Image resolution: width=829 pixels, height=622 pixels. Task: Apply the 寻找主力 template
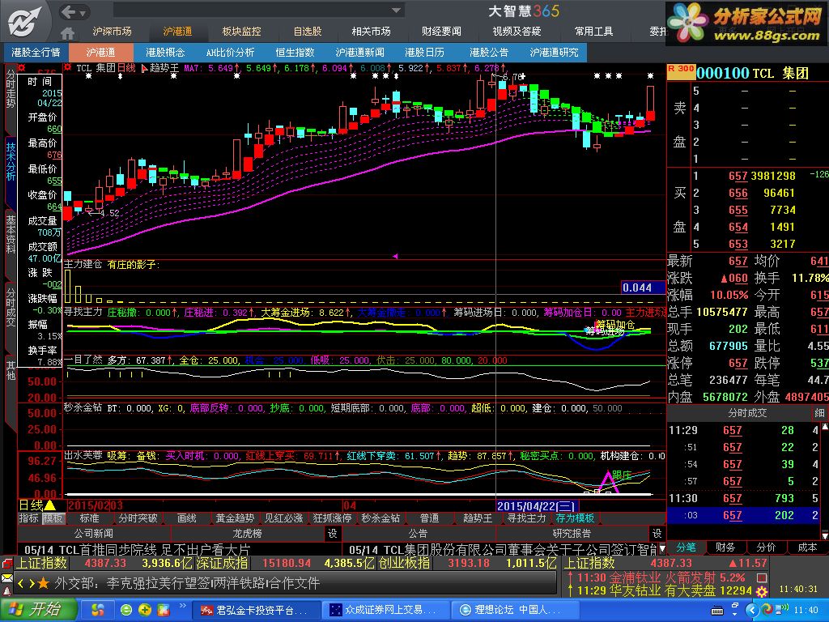(x=526, y=518)
